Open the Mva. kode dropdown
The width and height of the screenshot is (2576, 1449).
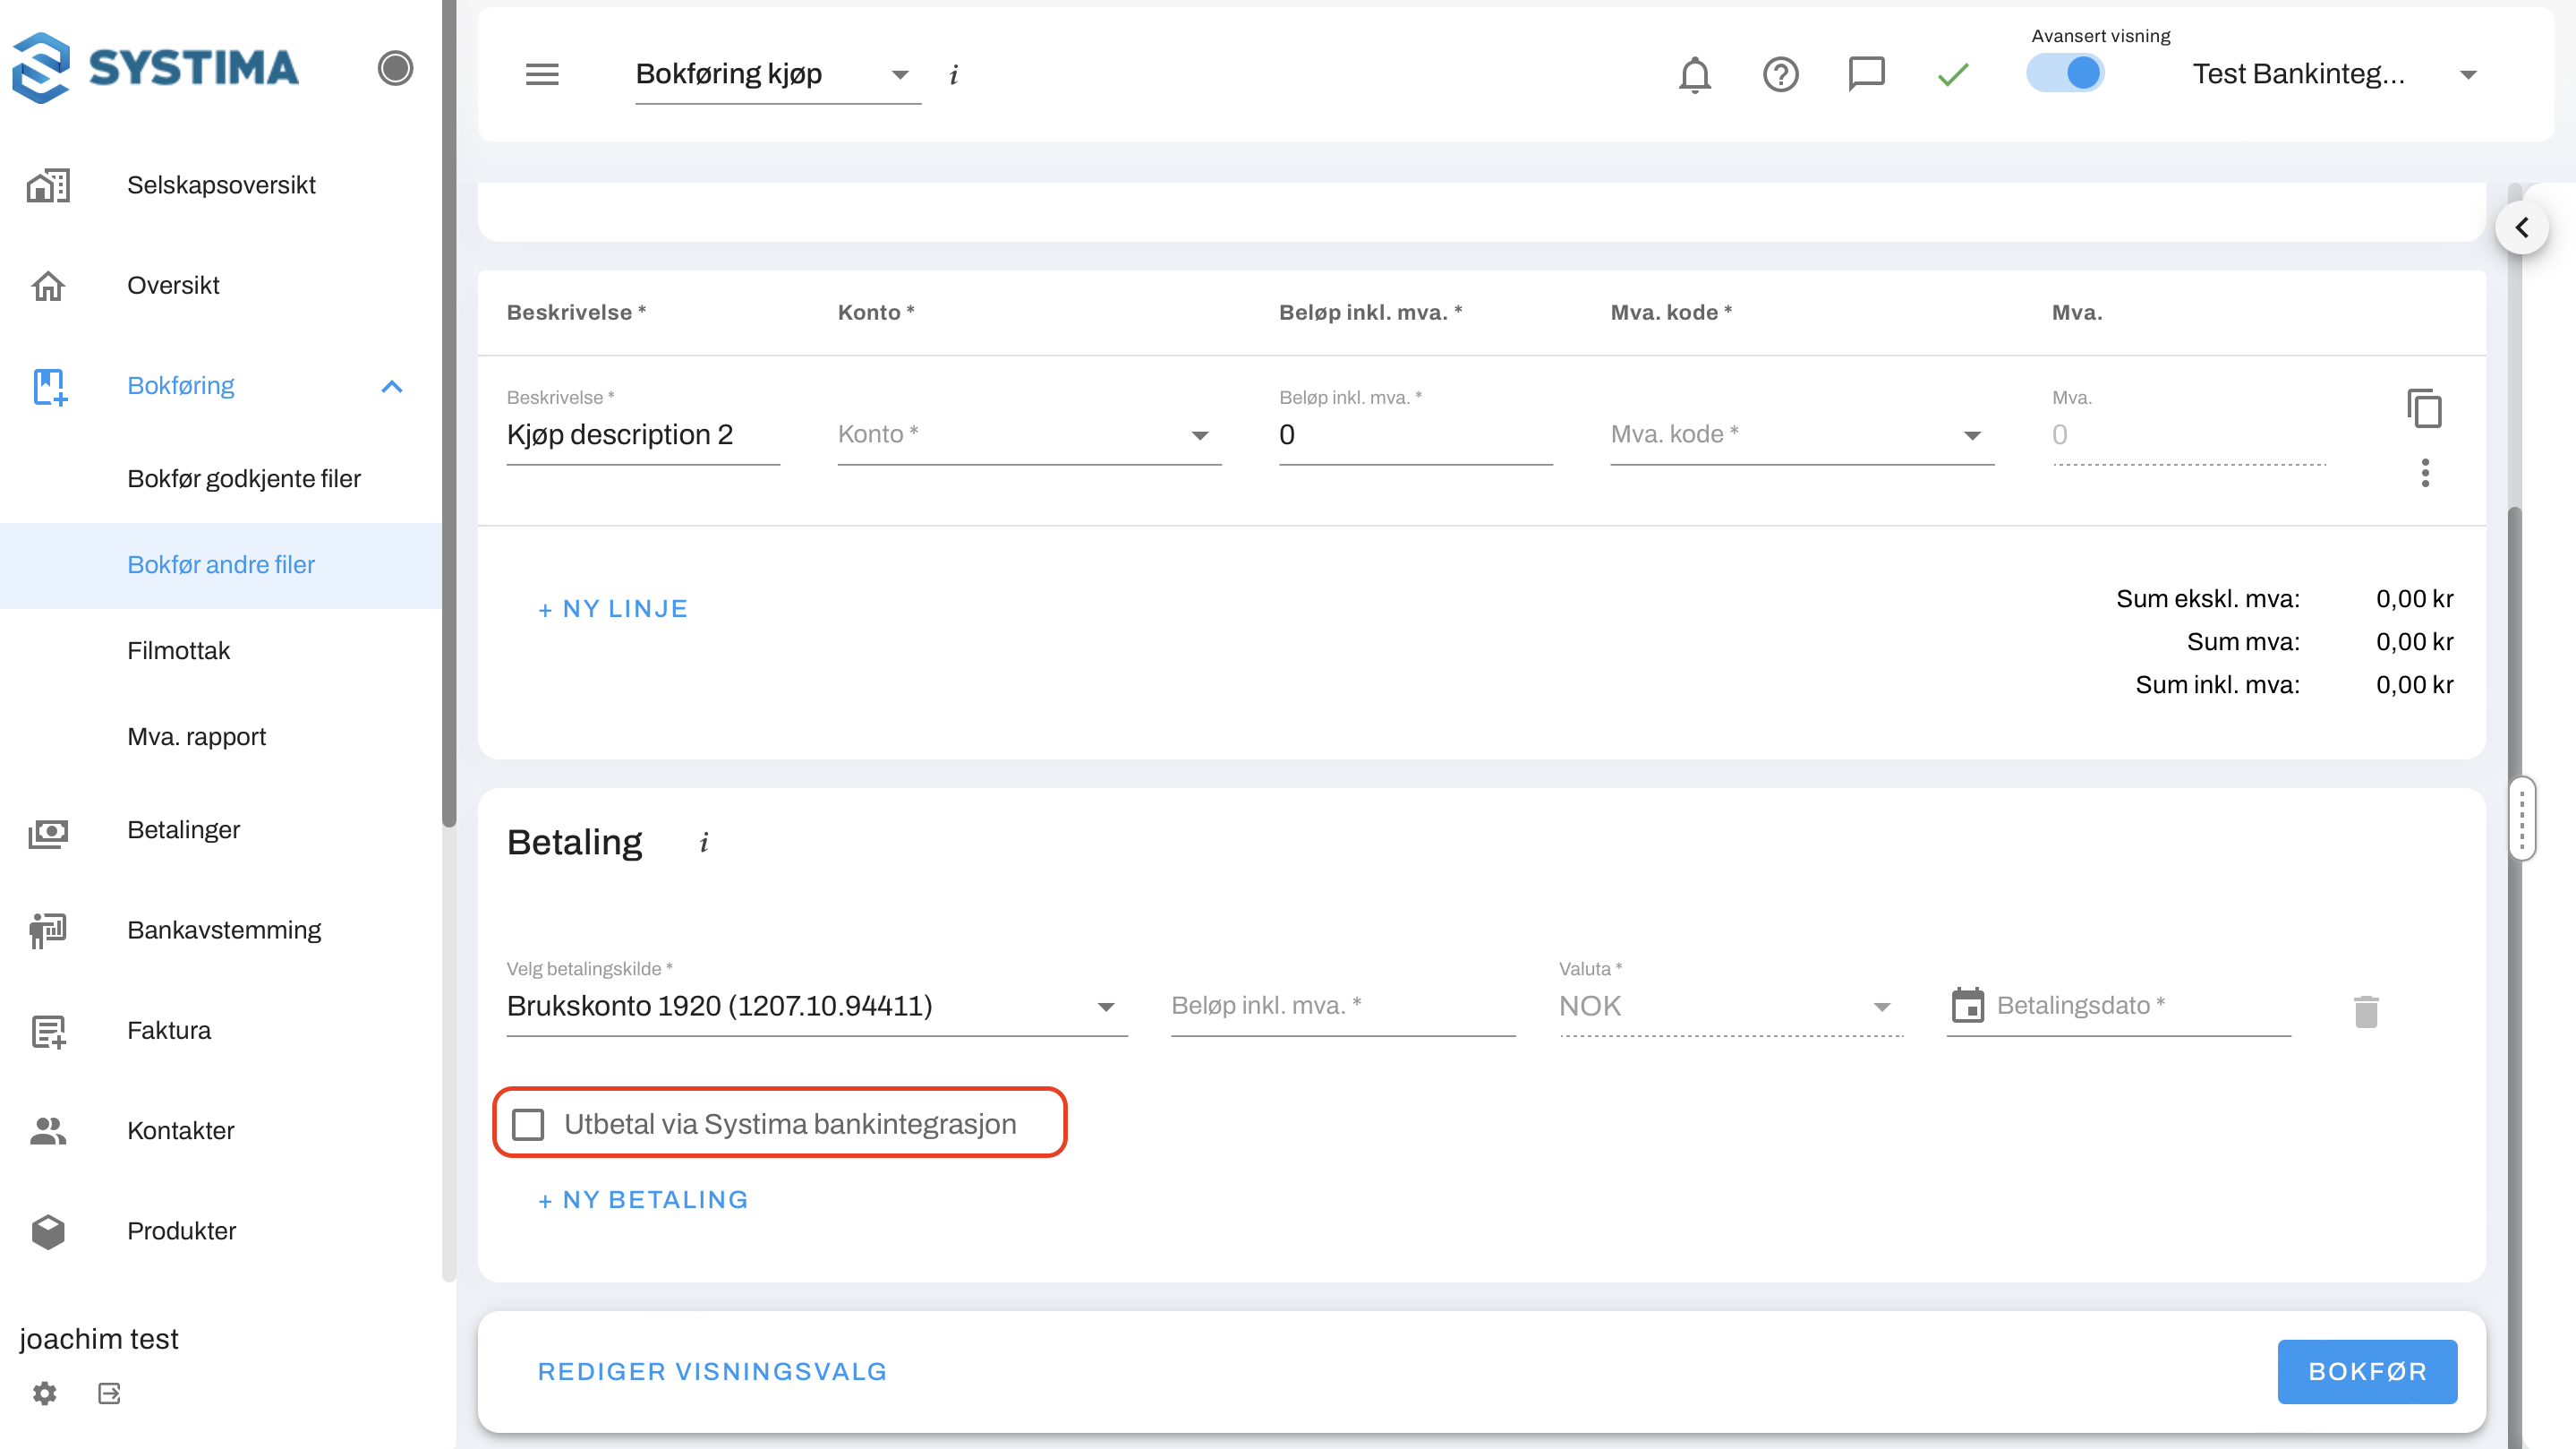pyautogui.click(x=1800, y=434)
